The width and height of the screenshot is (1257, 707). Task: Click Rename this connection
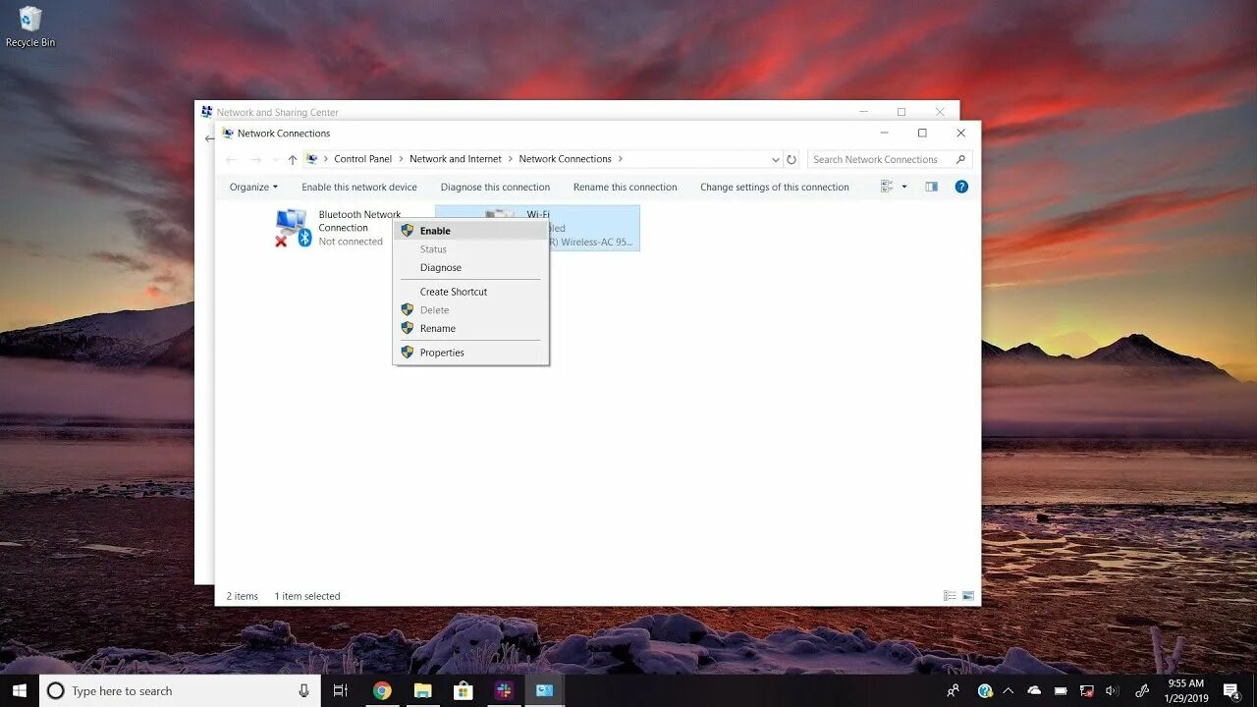coord(625,187)
